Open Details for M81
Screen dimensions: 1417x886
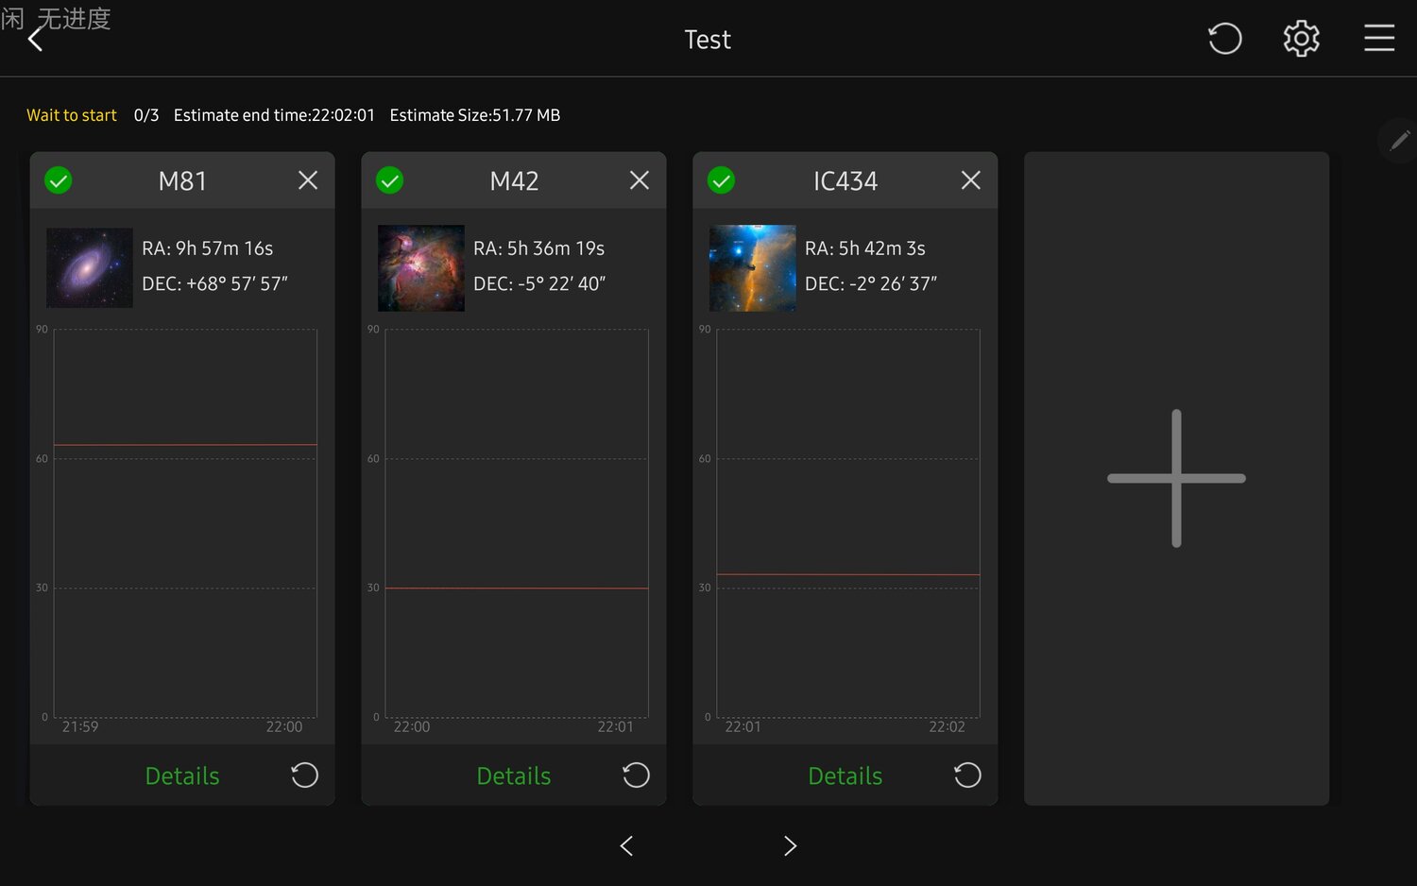tap(182, 776)
